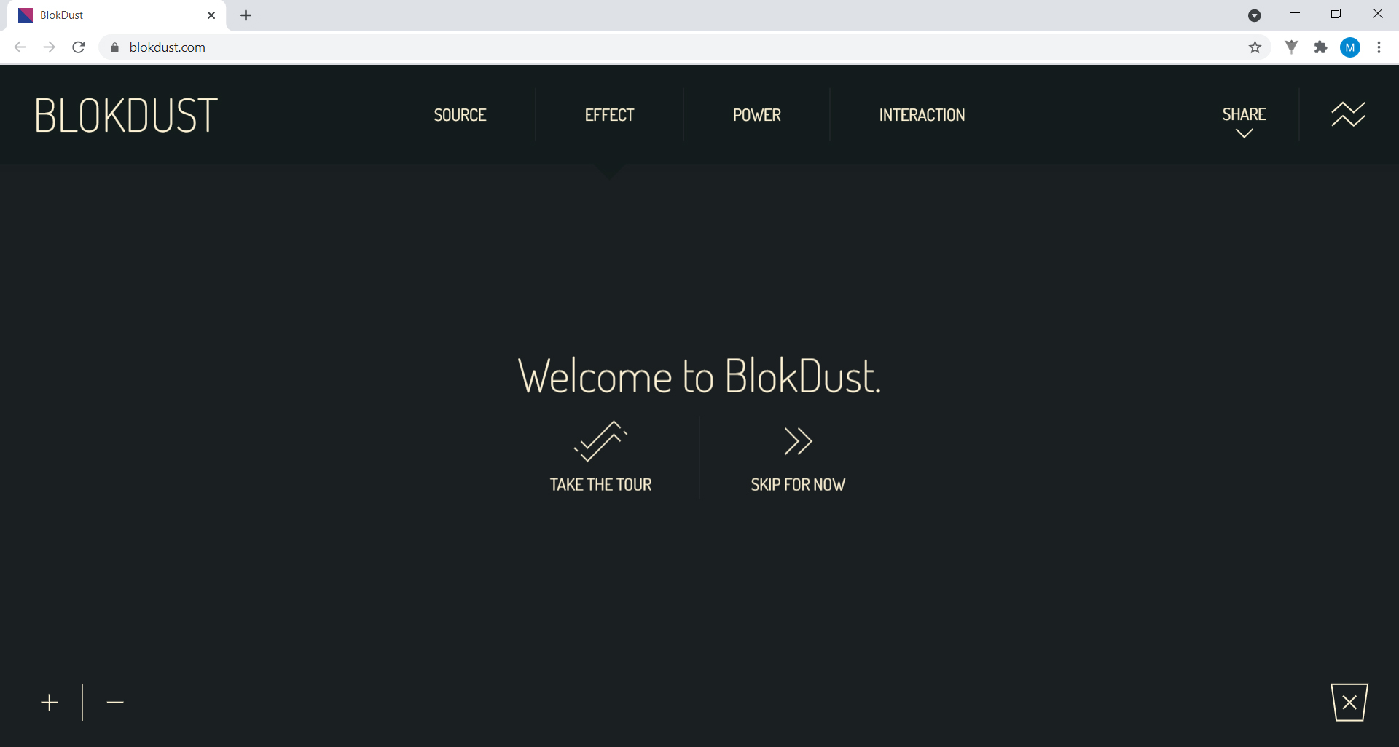The image size is (1399, 747).
Task: Go back with browser back arrow
Action: [20, 47]
